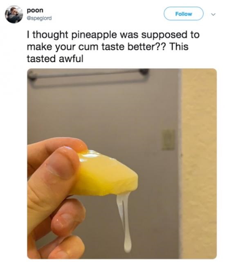Open the display name poon
225x264 pixels.
[35, 10]
